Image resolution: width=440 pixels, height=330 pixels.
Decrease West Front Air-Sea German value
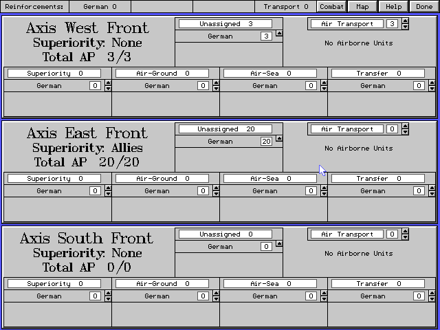click(x=324, y=89)
